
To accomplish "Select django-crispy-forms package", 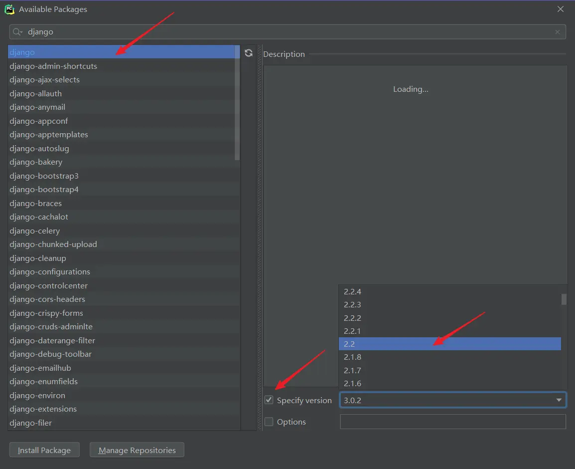I will (124, 313).
